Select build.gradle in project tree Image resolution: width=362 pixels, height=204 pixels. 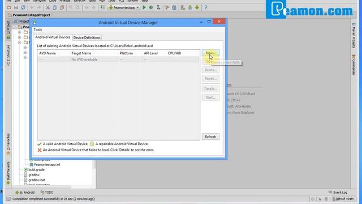click(x=34, y=170)
